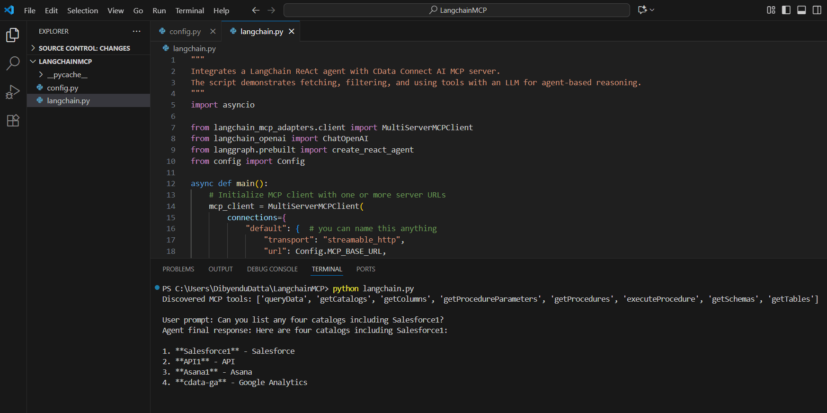Go forward using the navigation arrow
Screen dimensions: 827x413
pyautogui.click(x=271, y=10)
